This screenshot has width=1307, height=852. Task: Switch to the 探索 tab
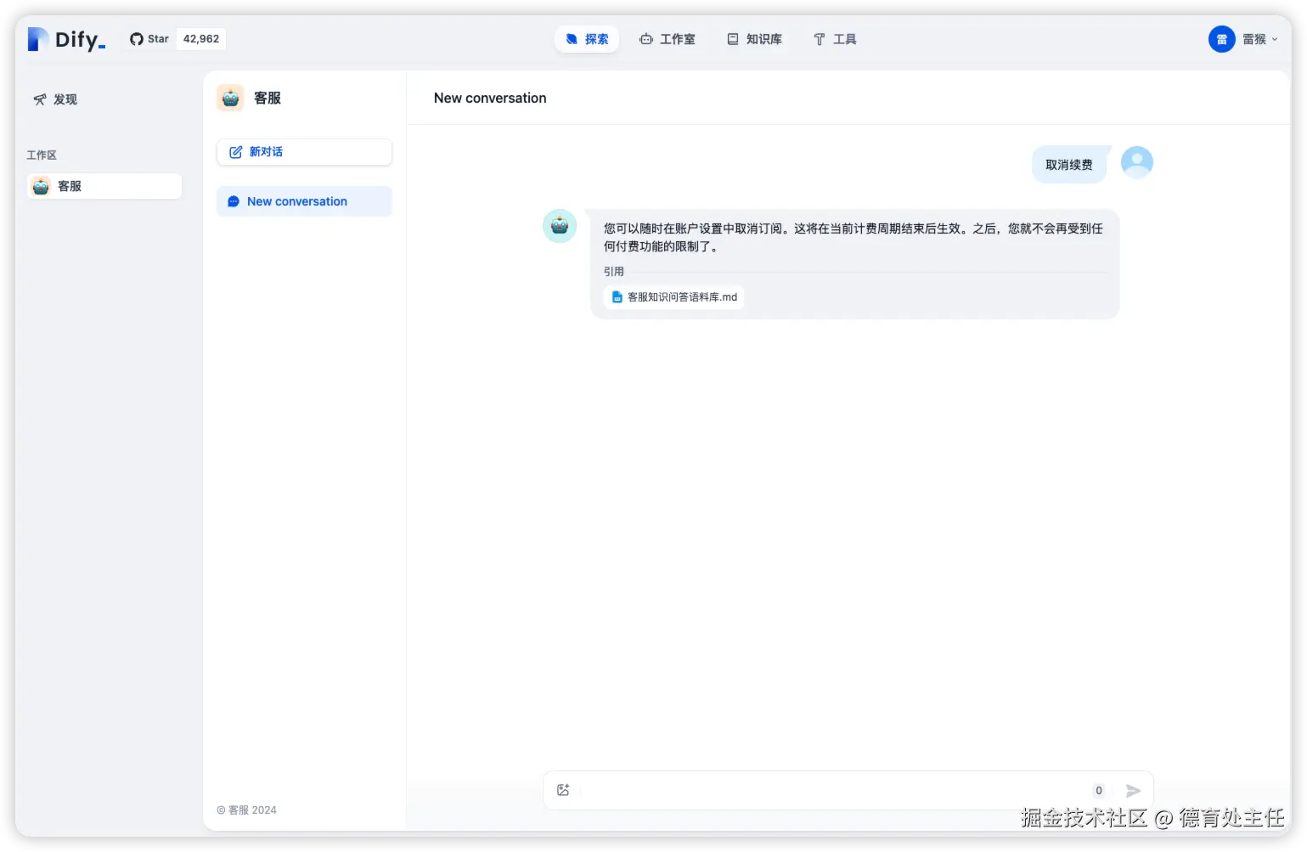click(587, 39)
